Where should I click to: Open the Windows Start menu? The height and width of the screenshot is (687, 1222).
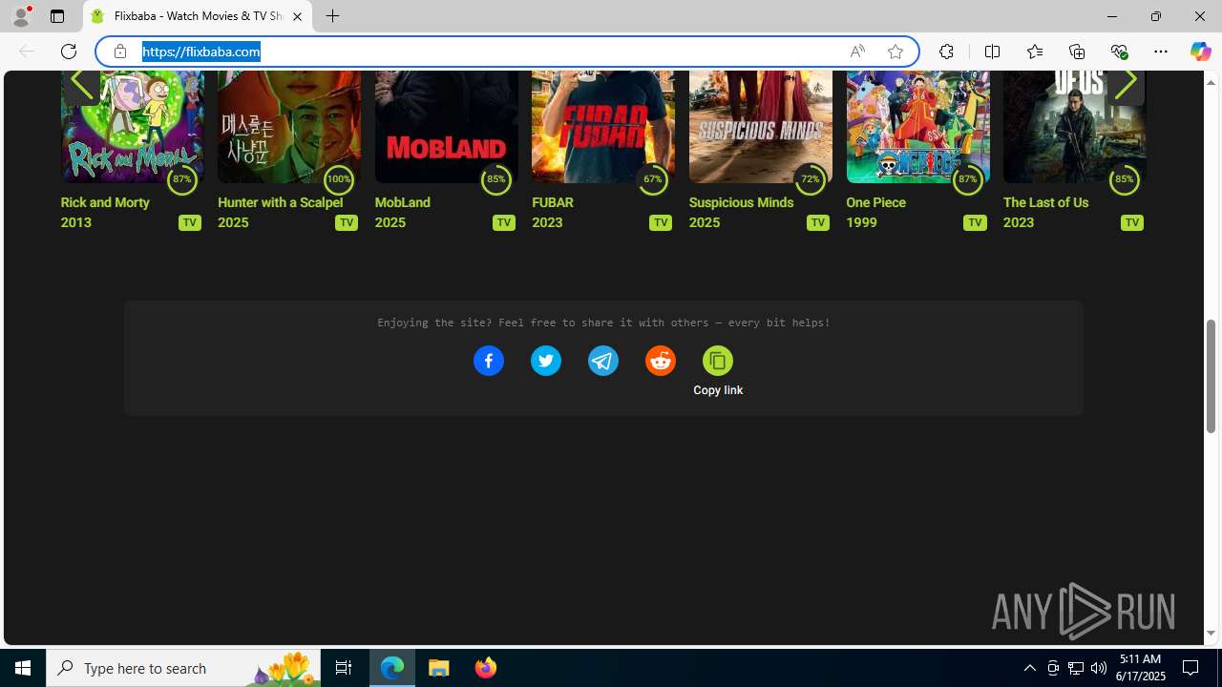coord(23,668)
